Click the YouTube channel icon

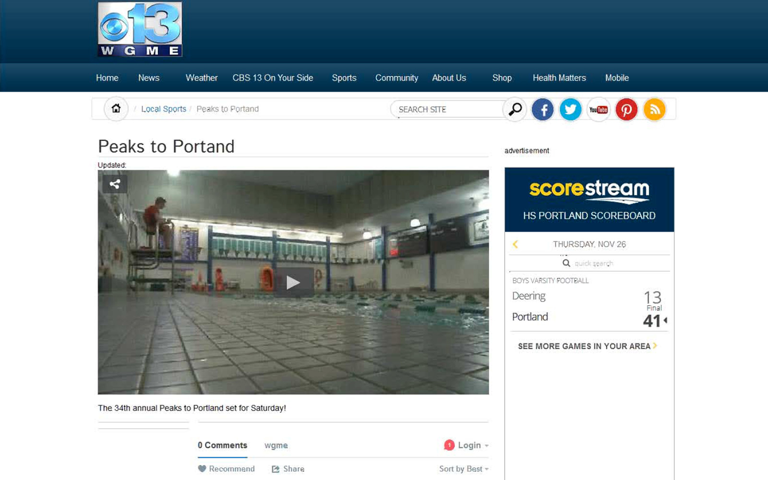598,109
